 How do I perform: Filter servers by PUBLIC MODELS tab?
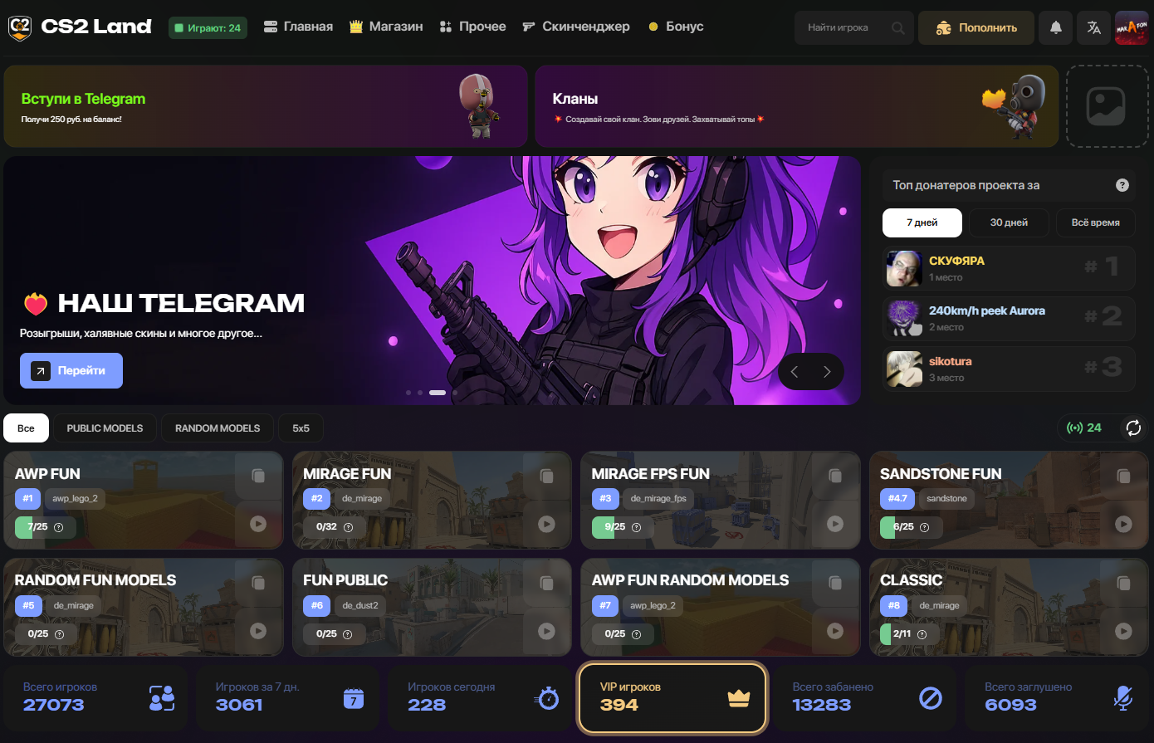105,428
